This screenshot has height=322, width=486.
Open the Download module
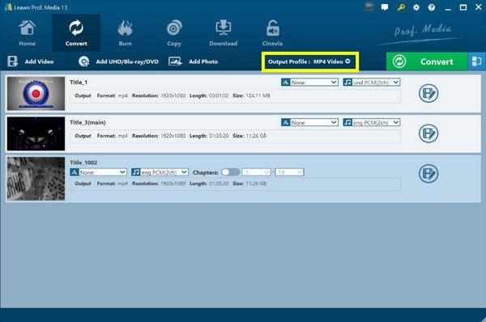[x=224, y=33]
